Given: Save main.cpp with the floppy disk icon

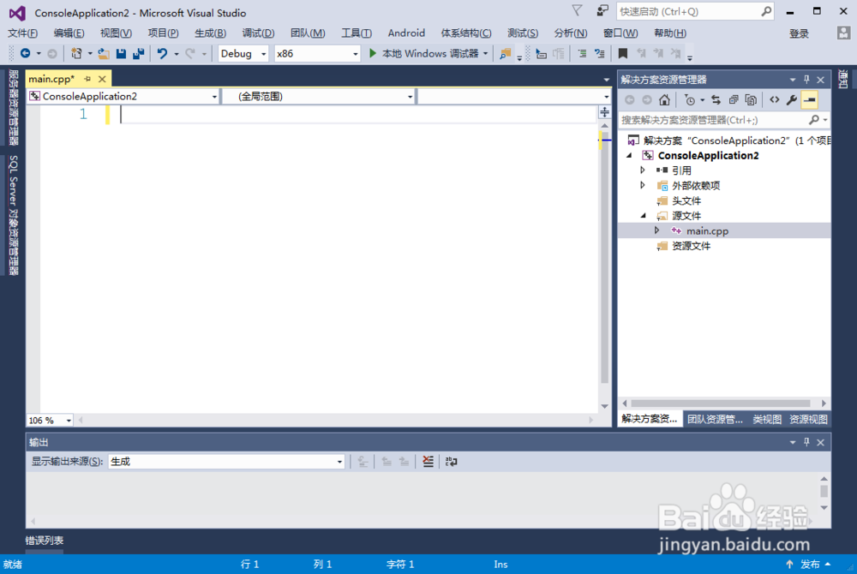Looking at the screenshot, I should coord(122,53).
